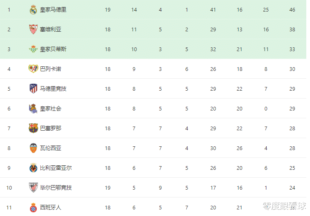Click the Valencia bat crest icon
The height and width of the screenshot is (216, 310).
point(33,148)
